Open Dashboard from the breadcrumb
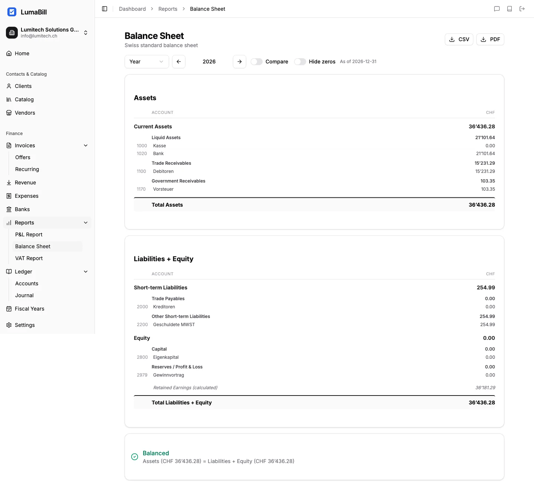The height and width of the screenshot is (492, 534). pos(132,9)
